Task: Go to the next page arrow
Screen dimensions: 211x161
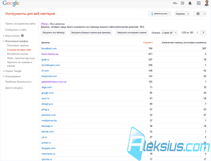Action: pyautogui.click(x=203, y=33)
